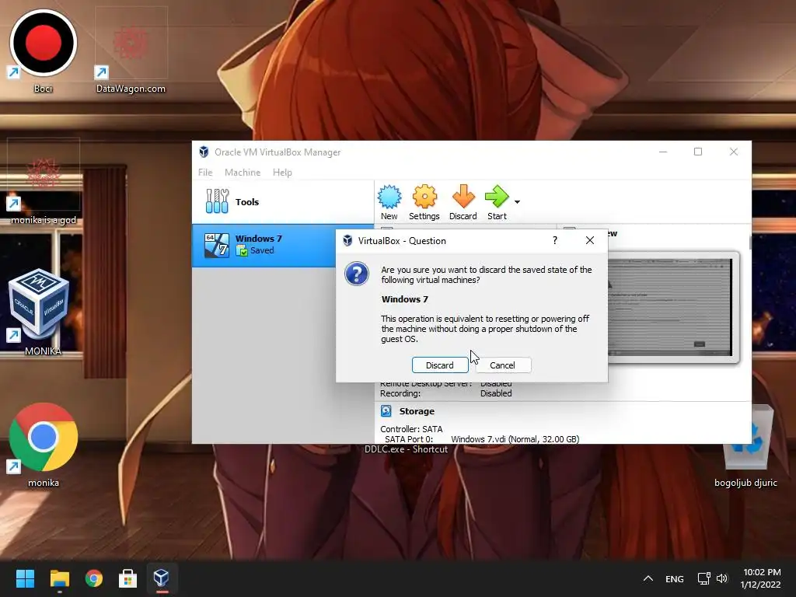Click the VirtualBox taskbar icon
This screenshot has height=597, width=796.
pyautogui.click(x=162, y=578)
